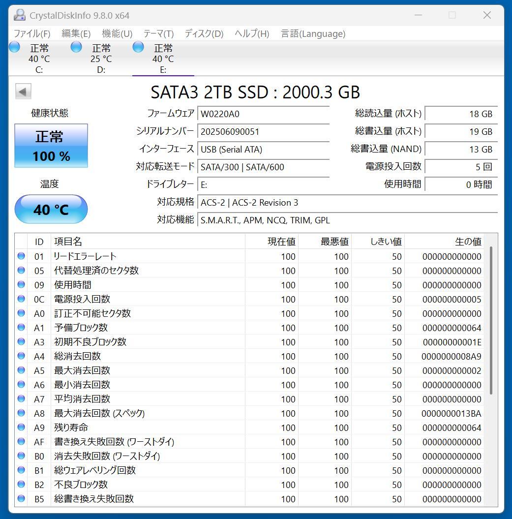Open the ヘルプ(H) menu
Screen dimensions: 512x519
[x=252, y=33]
